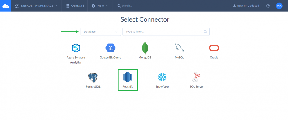Open the Objects menu item
The width and height of the screenshot is (288, 120).
75,6
